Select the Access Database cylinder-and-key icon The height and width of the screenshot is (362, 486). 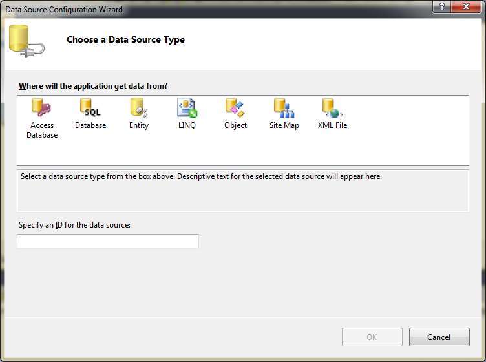pyautogui.click(x=41, y=107)
